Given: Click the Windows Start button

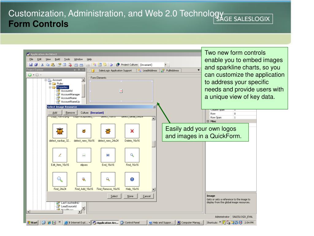Looking at the screenshot, I should pos(33,222).
